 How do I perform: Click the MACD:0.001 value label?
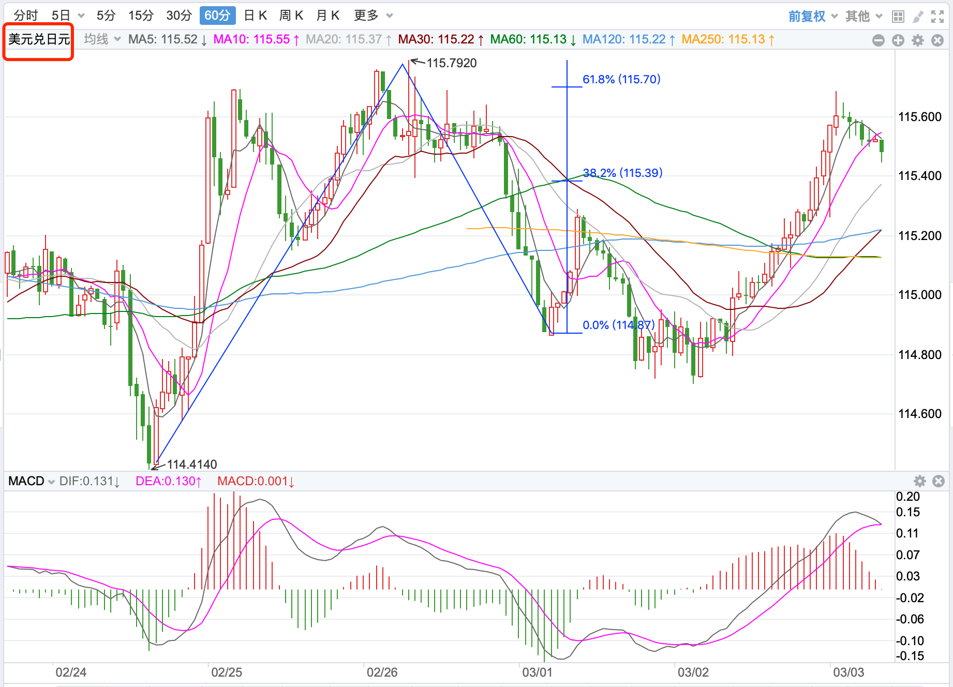tap(256, 481)
